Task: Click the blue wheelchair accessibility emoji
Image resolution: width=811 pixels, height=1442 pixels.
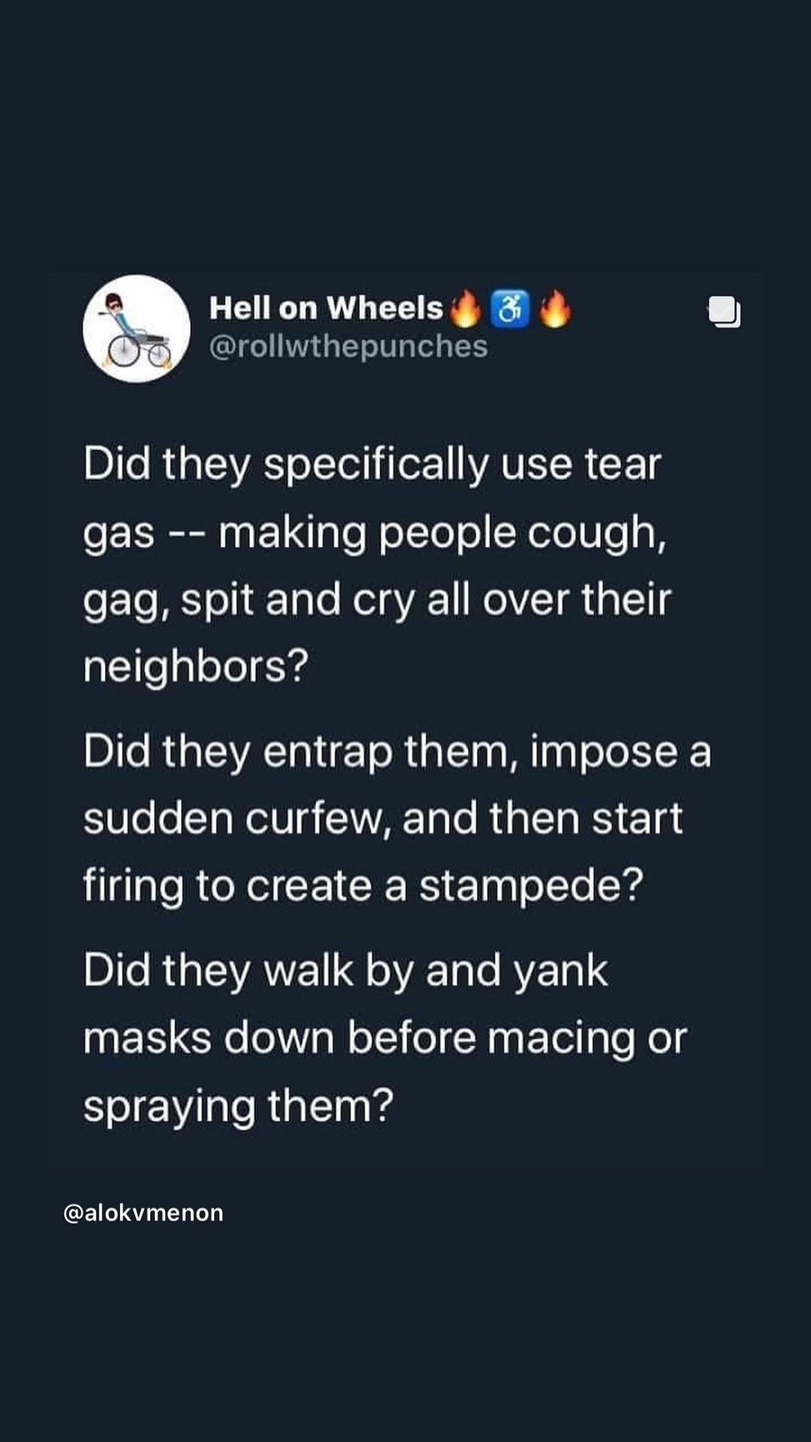Action: pyautogui.click(x=510, y=309)
